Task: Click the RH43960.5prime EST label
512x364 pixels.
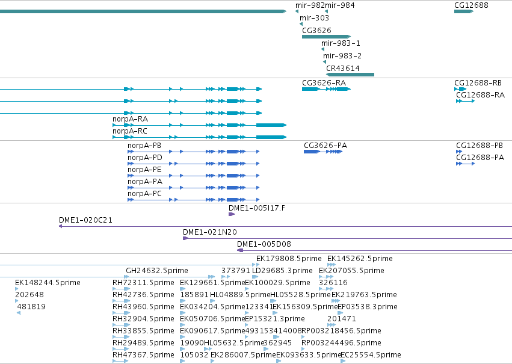Action: pos(143,307)
